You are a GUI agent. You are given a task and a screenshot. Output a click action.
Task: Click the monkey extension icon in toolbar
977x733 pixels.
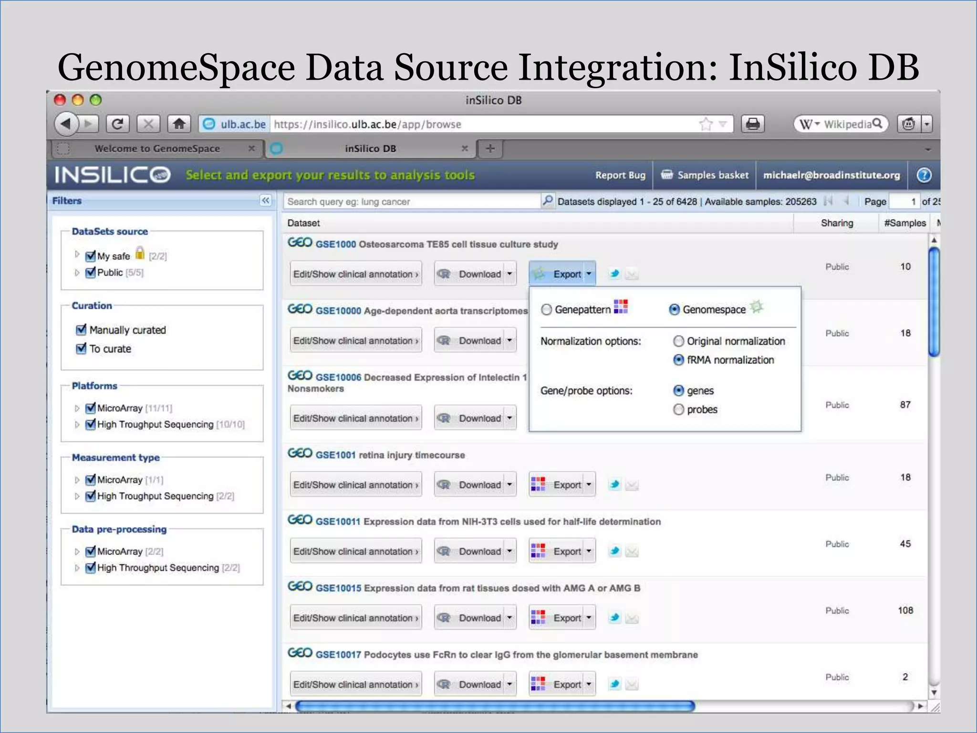pos(909,124)
